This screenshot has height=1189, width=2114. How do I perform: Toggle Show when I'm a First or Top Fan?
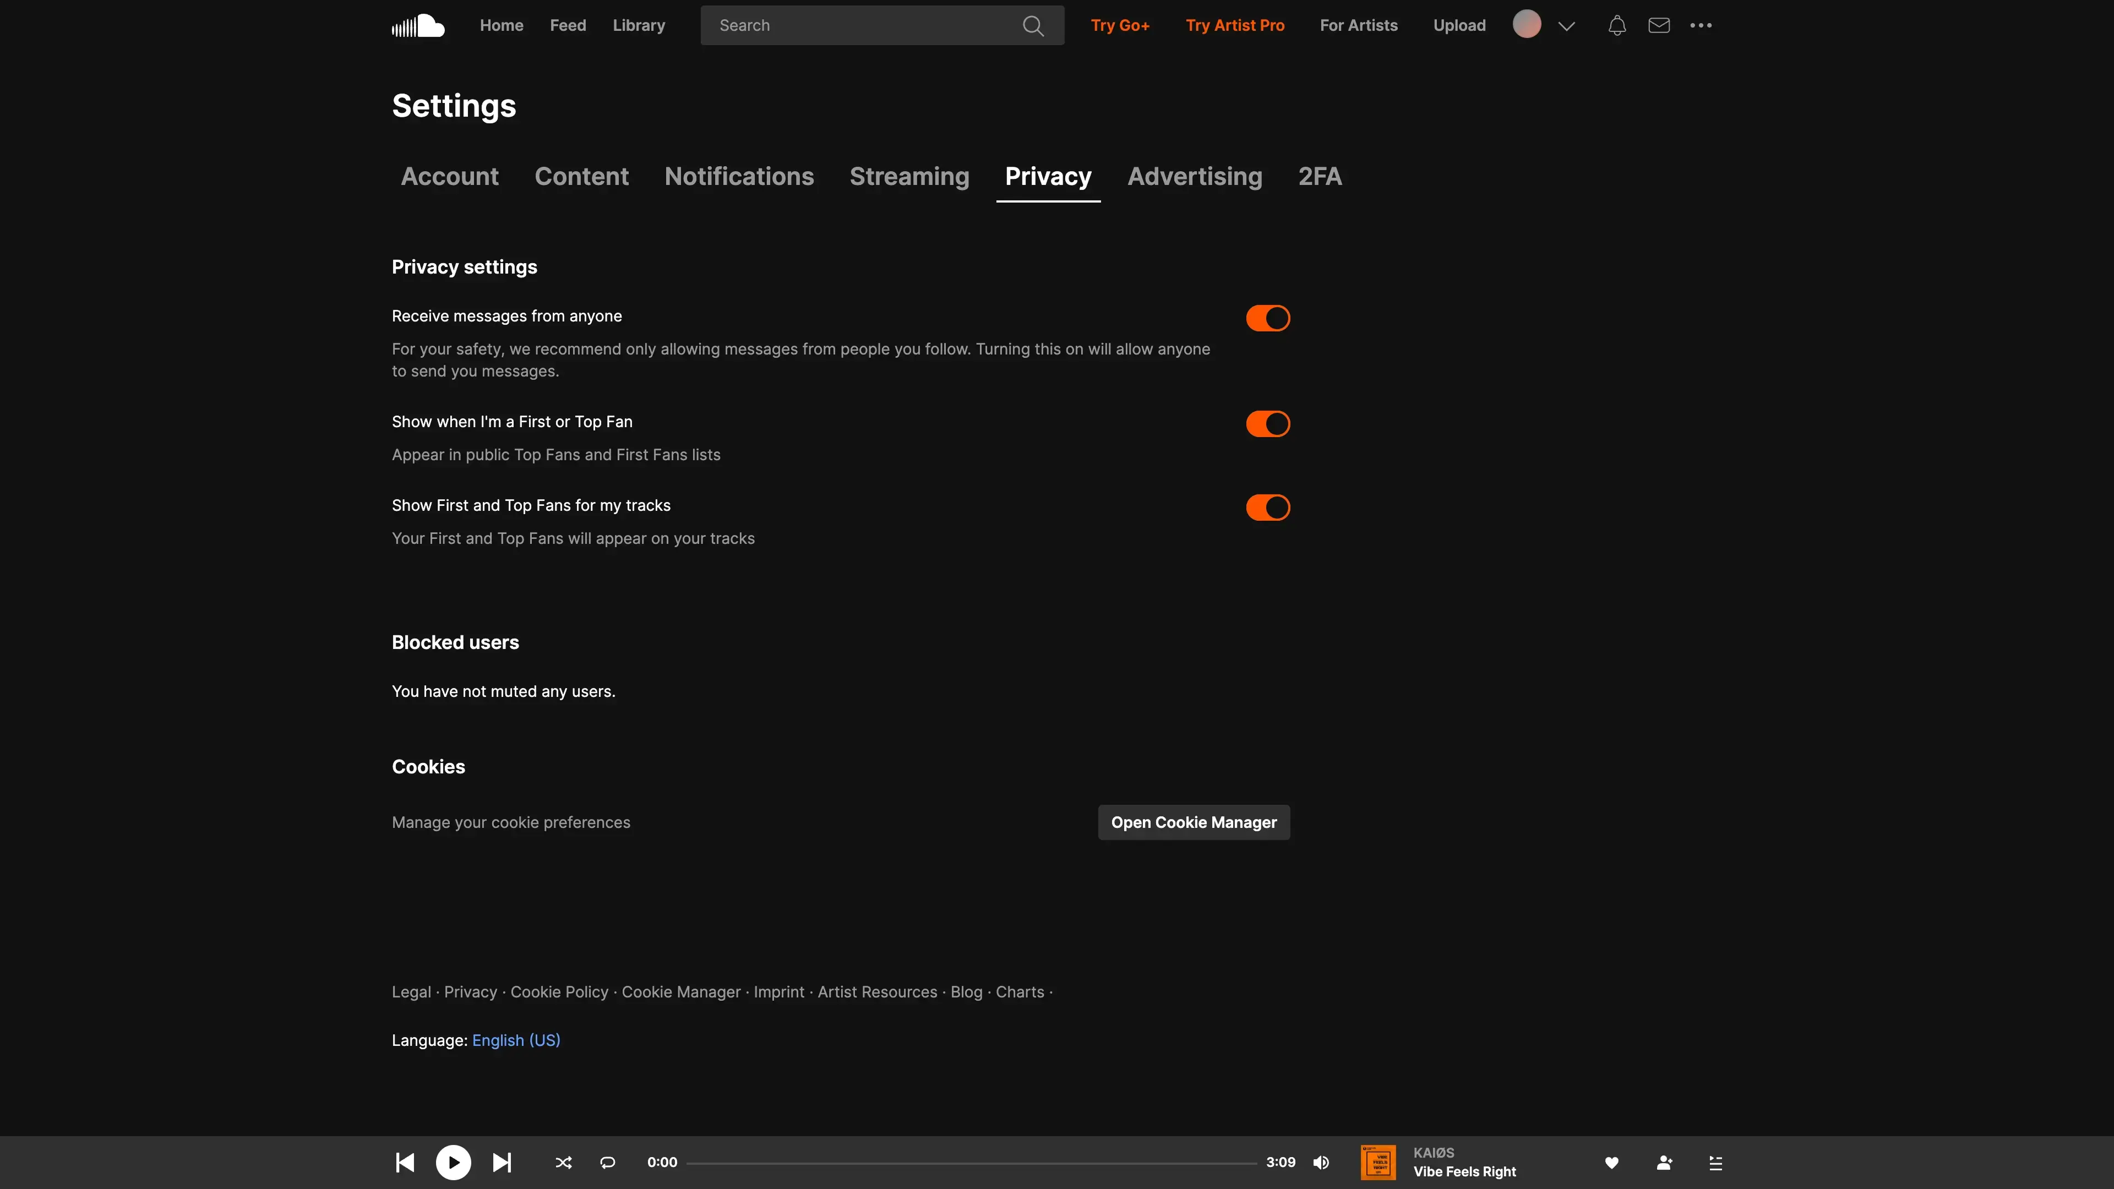(x=1267, y=423)
